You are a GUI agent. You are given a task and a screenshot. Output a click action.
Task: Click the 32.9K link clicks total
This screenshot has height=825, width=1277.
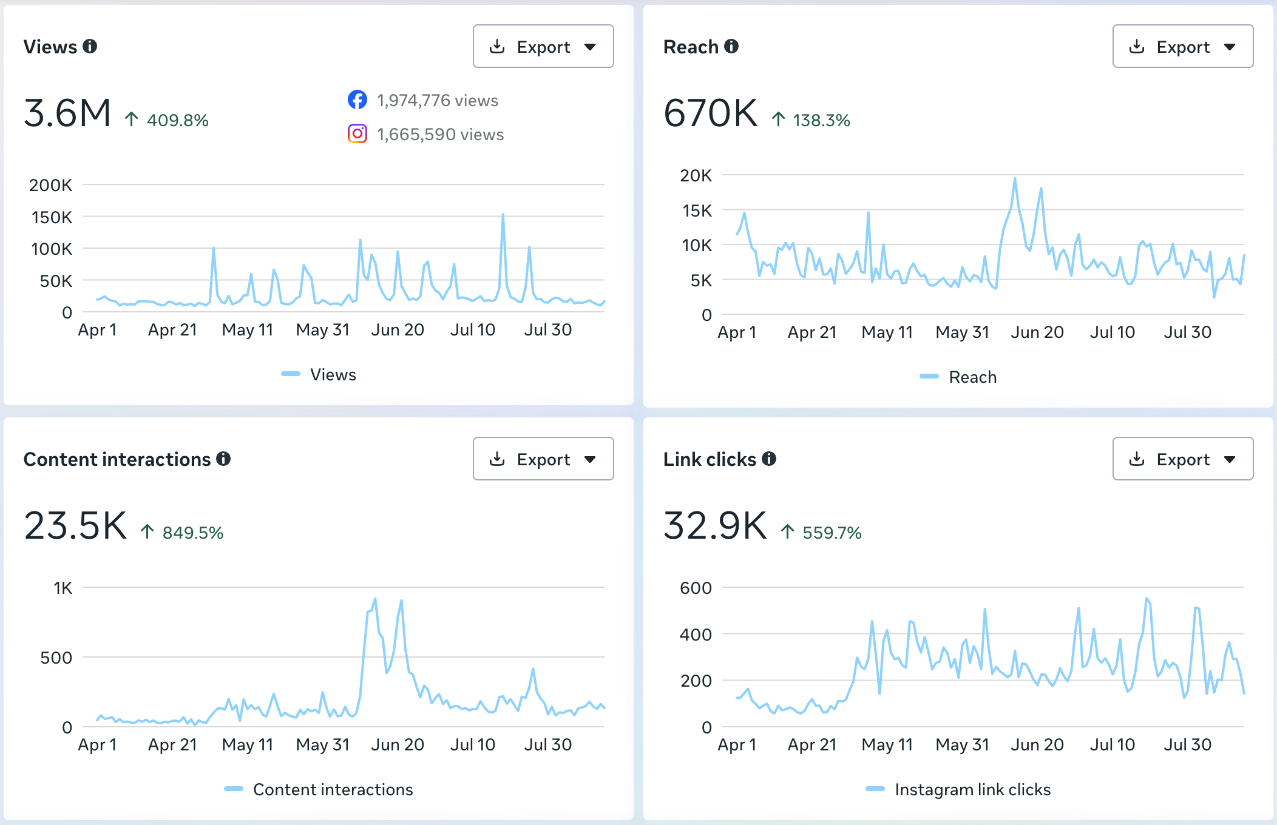point(715,525)
